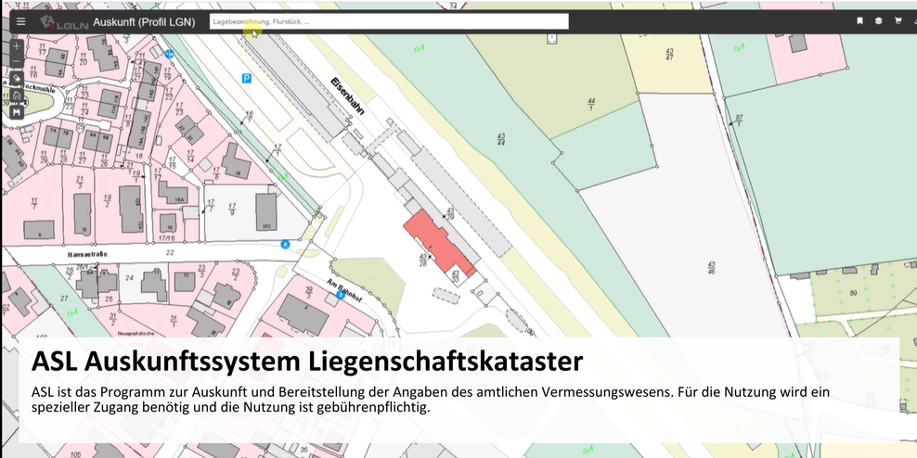Select parcel 39/3 on the map
The width and height of the screenshot is (917, 458).
[x=309, y=292]
